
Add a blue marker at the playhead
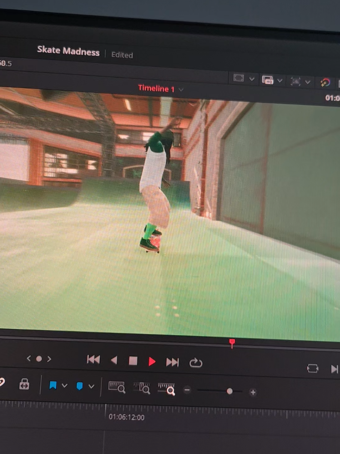pyautogui.click(x=80, y=386)
